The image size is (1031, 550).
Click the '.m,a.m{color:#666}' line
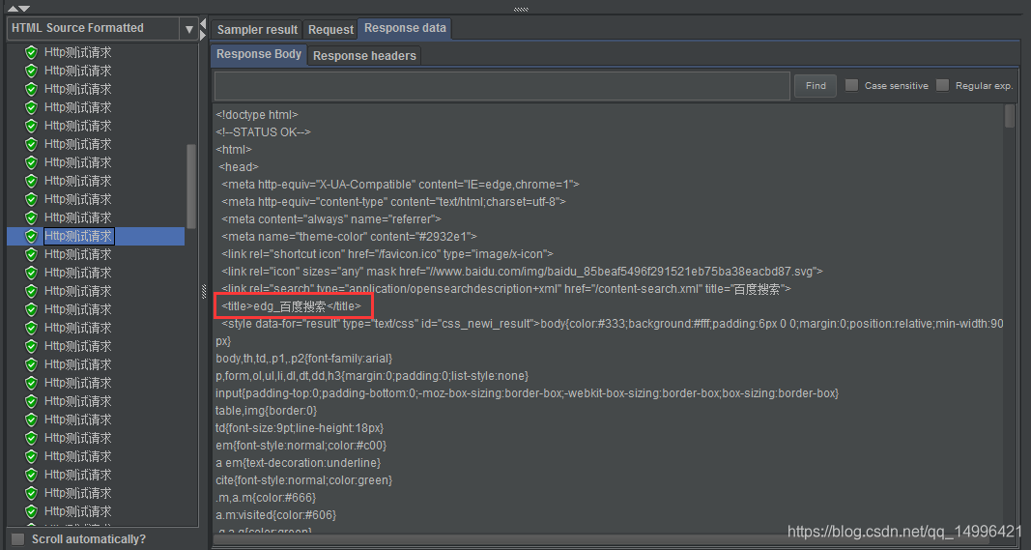266,498
